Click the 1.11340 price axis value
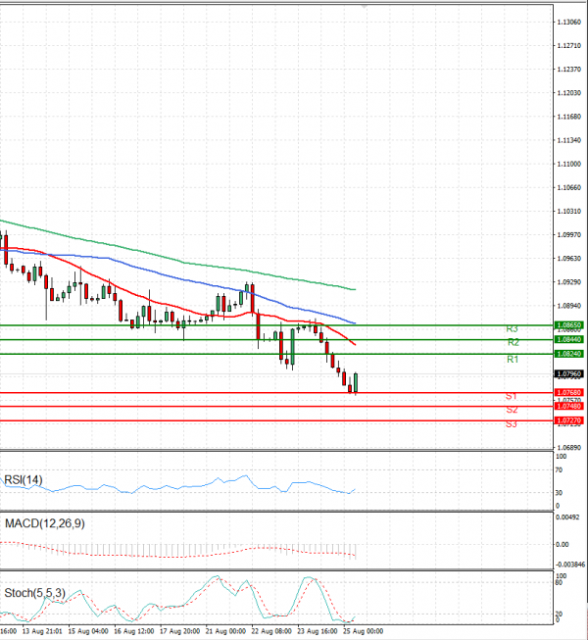 (x=568, y=140)
